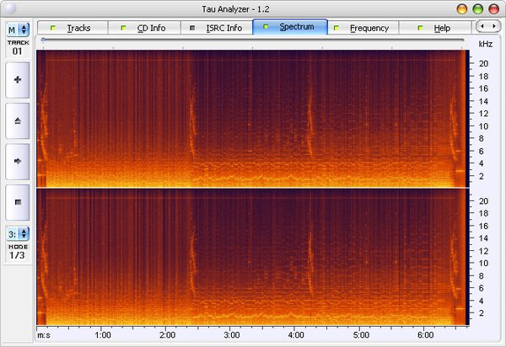This screenshot has height=347, width=506.
Task: Click the Frequency tab green indicator icon
Action: pos(336,28)
